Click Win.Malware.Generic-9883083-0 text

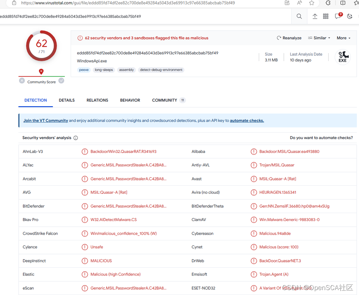click(x=289, y=220)
